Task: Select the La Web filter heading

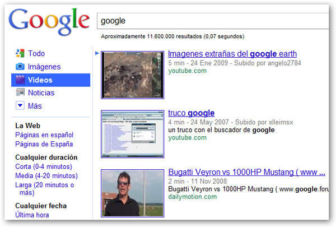Action: (x=28, y=126)
